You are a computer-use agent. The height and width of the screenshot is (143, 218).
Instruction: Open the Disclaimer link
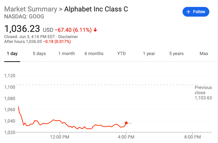pos(68,36)
